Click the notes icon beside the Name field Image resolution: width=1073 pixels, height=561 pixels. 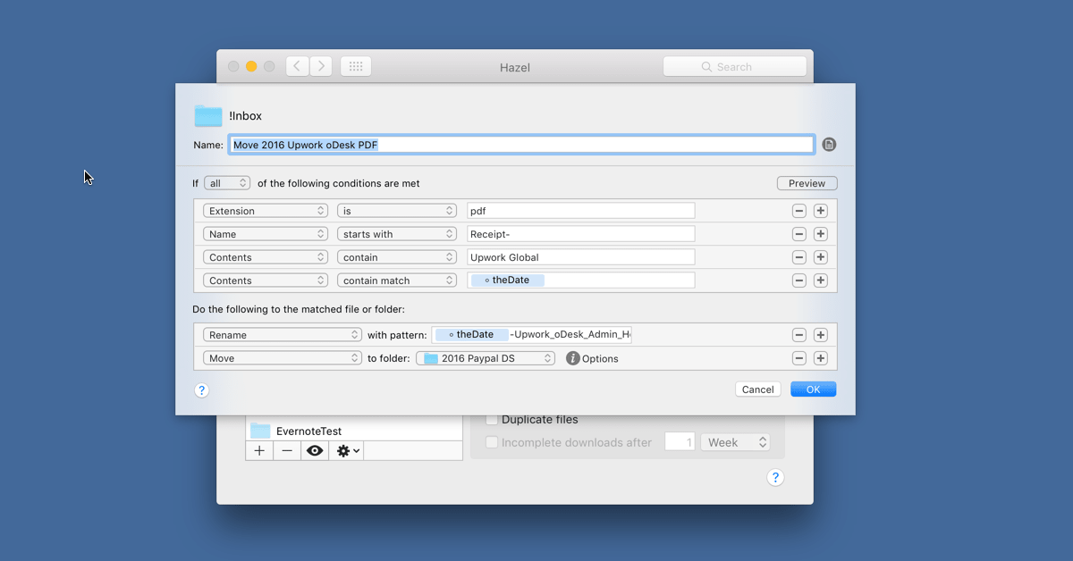[829, 145]
